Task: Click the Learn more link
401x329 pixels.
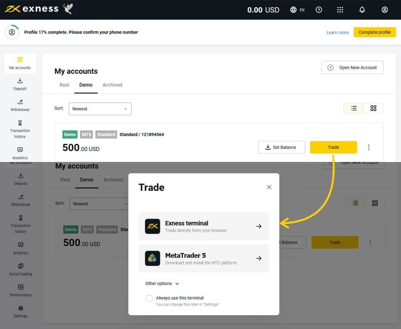Action: [x=337, y=32]
